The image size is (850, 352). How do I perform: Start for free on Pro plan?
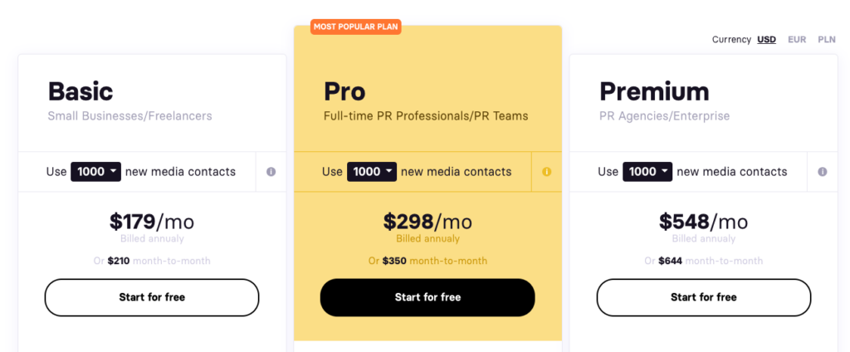point(427,297)
